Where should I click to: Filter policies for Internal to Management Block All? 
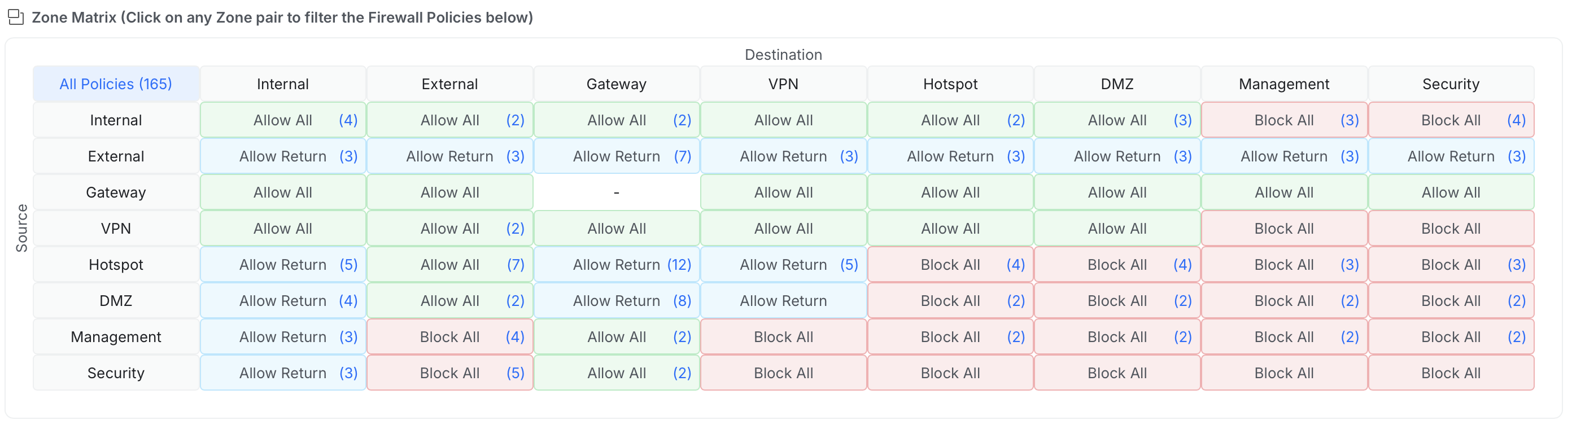point(1284,120)
